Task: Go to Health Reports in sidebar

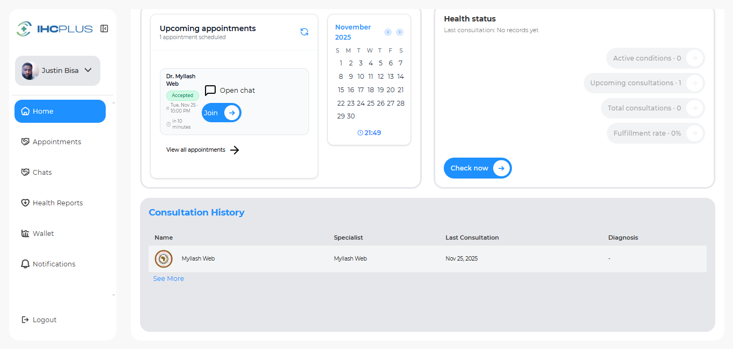Action: [x=57, y=203]
